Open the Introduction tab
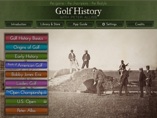Image resolution: width=157 pixels, height=118 pixels. click(x=19, y=24)
